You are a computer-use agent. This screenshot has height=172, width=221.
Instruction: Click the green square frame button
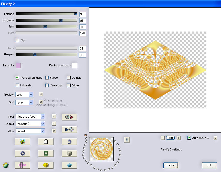pyautogui.click(x=46, y=153)
